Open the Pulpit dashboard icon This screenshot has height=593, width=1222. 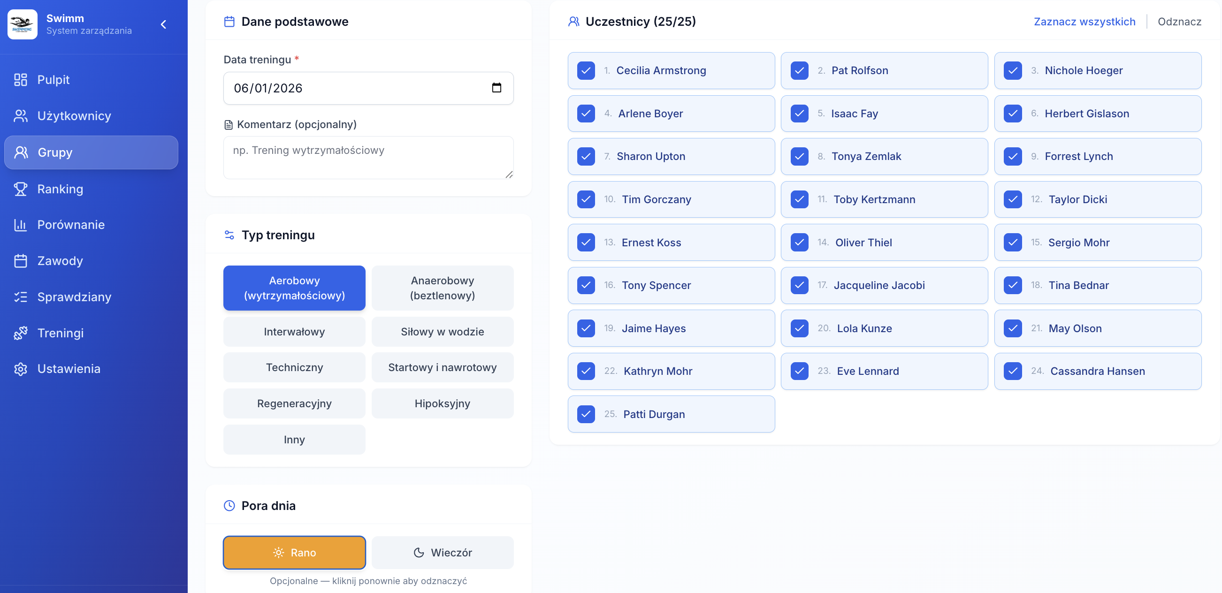20,80
